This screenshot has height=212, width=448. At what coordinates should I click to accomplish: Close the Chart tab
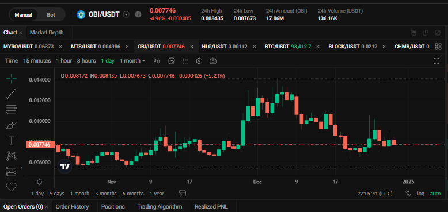(21, 33)
